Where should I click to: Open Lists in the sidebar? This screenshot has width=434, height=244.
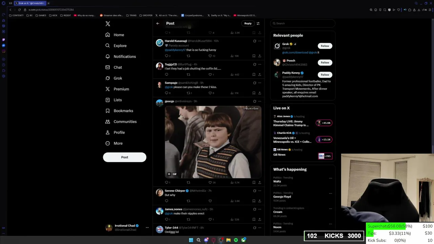(x=114, y=100)
